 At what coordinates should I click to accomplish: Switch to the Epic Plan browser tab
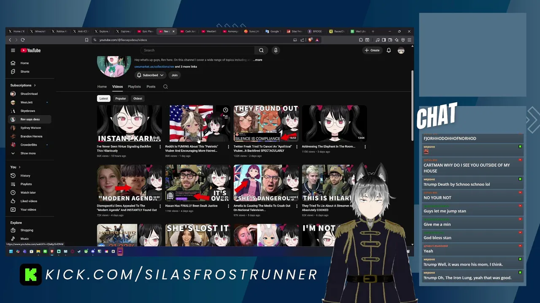point(146,31)
